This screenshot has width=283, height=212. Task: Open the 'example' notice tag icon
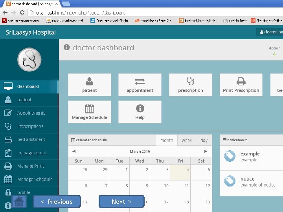click(230, 156)
